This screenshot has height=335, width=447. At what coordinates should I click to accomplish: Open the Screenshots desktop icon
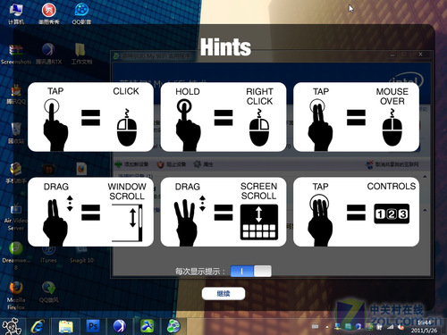pyautogui.click(x=16, y=54)
